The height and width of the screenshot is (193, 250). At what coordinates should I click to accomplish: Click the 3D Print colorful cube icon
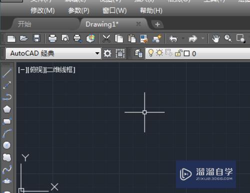click(90, 38)
